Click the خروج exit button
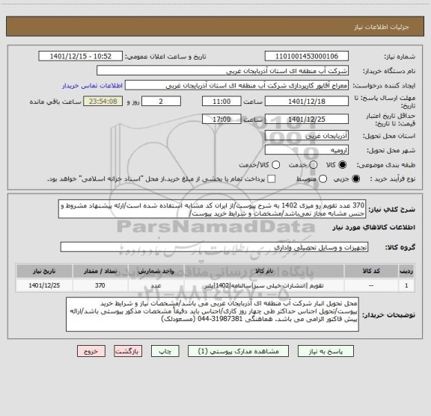431x416 pixels. click(91, 351)
